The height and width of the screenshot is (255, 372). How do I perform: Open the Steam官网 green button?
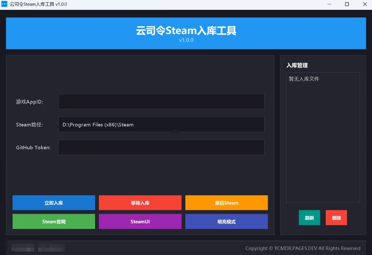click(54, 221)
